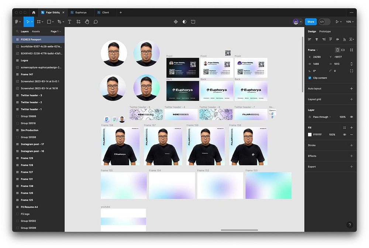
Task: Go to the Home icon
Action: tap(34, 13)
